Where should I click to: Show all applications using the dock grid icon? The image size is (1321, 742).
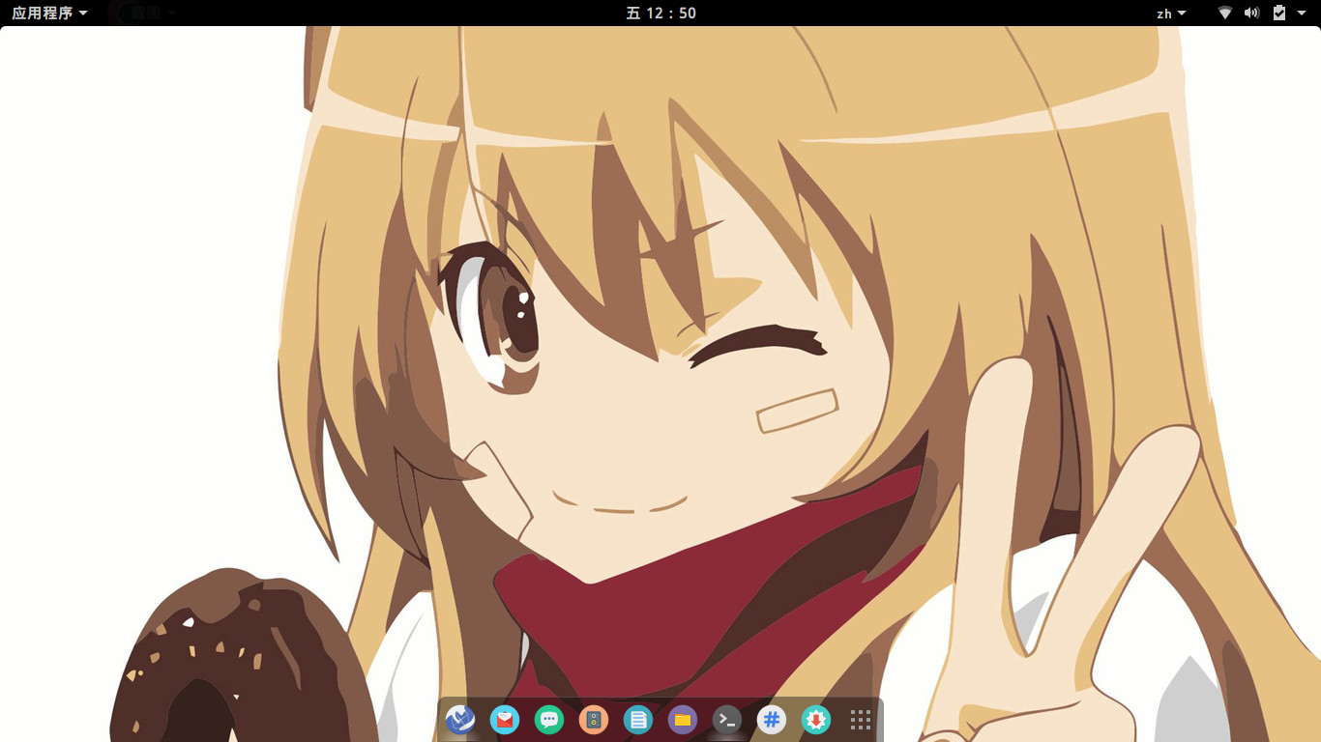(x=861, y=720)
